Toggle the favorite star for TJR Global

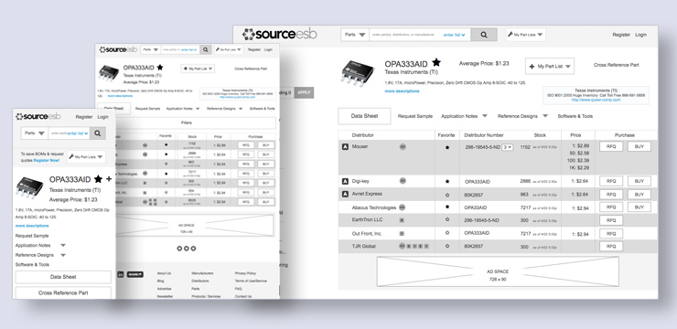coord(447,246)
